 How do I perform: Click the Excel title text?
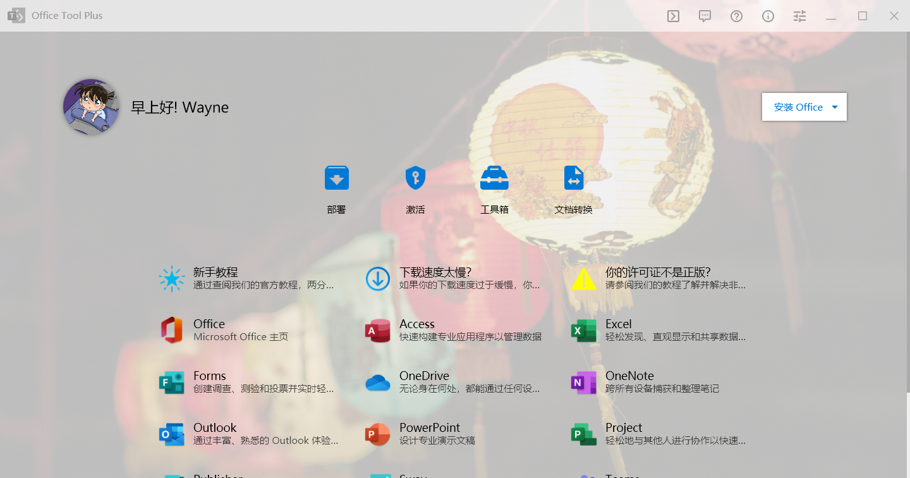(x=619, y=324)
